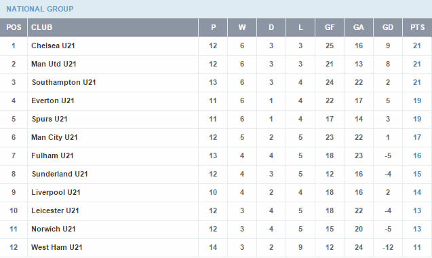Click Sunderland U21 club name

click(60, 174)
